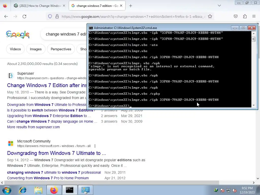Click the Microsoft Community favicon
Image resolution: width=260 pixels, height=195 pixels.
coord(11,143)
